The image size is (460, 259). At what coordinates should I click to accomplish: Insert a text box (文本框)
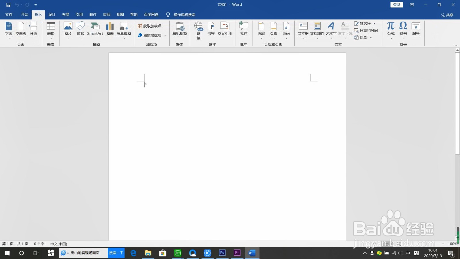[303, 30]
